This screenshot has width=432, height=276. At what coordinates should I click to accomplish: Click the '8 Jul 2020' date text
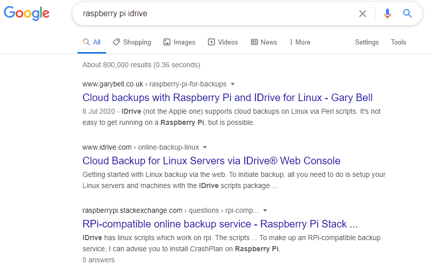pos(99,111)
